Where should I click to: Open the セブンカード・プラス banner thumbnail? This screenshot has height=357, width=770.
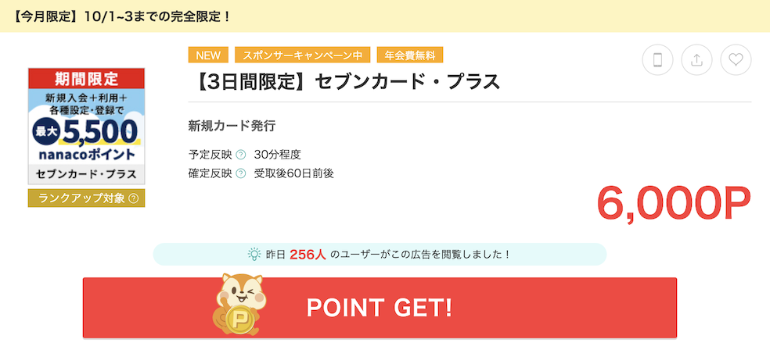[x=86, y=126]
